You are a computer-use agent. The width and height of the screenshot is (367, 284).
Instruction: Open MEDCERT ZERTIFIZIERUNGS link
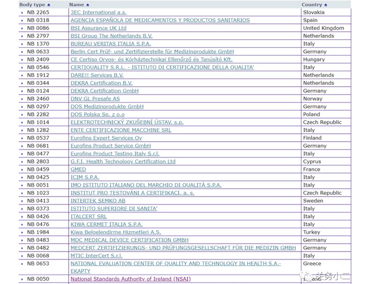tap(183, 248)
